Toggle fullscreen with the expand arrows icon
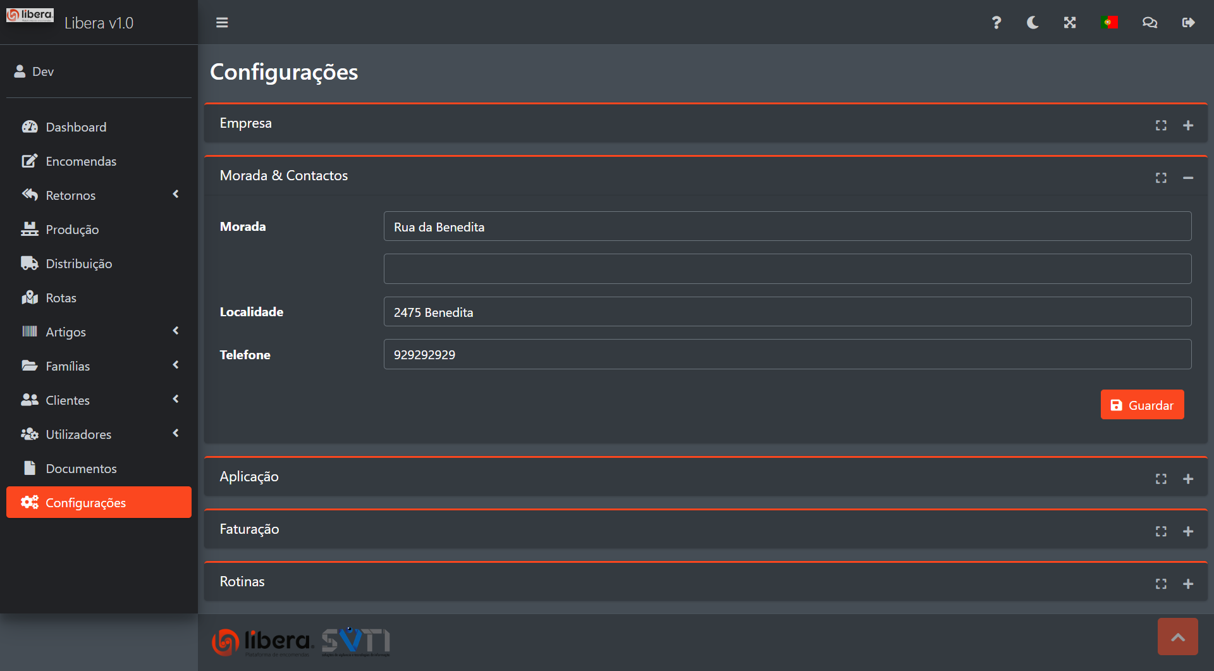1214x671 pixels. (x=1069, y=23)
